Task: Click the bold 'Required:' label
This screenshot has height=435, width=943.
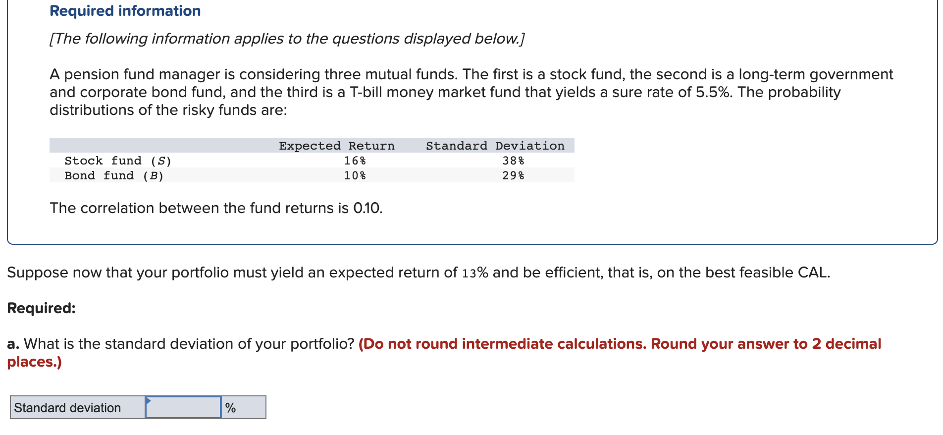Action: point(42,308)
